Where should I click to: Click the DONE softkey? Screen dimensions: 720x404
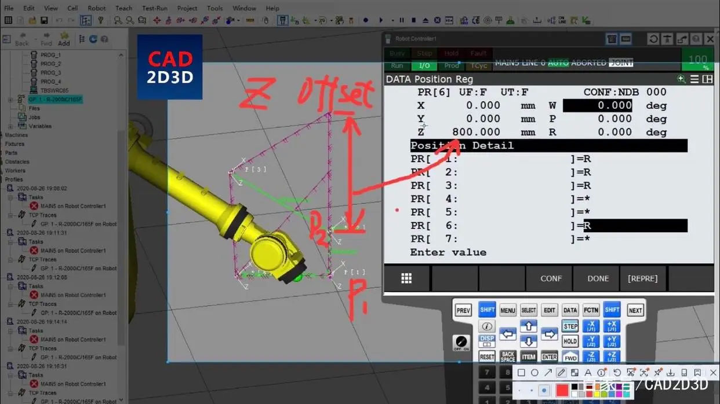point(598,278)
